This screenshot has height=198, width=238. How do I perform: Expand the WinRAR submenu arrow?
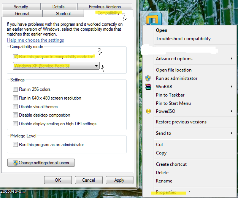point(231,86)
